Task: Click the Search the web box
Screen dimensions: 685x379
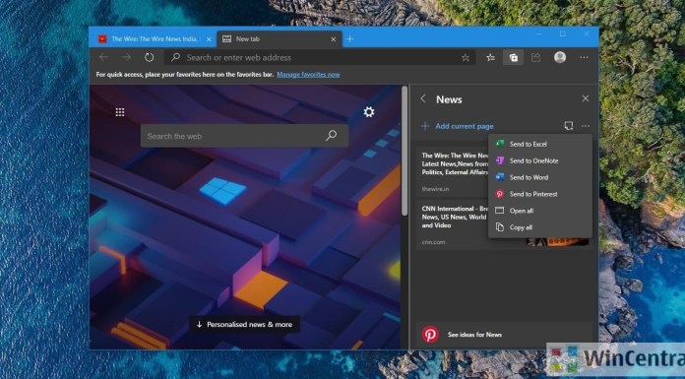Action: tap(244, 136)
